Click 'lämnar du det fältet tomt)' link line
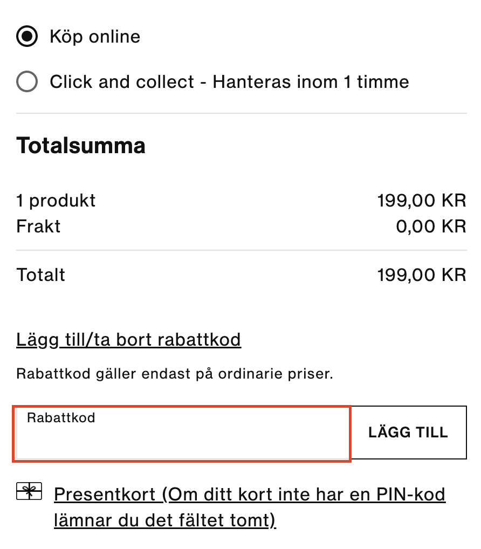Viewport: 481px width, 549px height. point(165,520)
